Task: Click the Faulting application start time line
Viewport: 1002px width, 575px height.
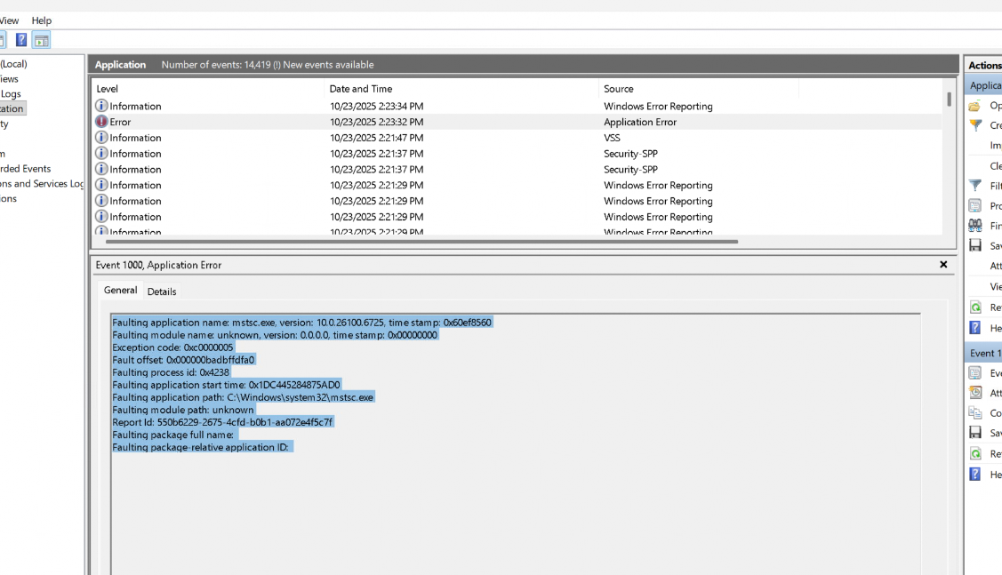Action: coord(226,385)
